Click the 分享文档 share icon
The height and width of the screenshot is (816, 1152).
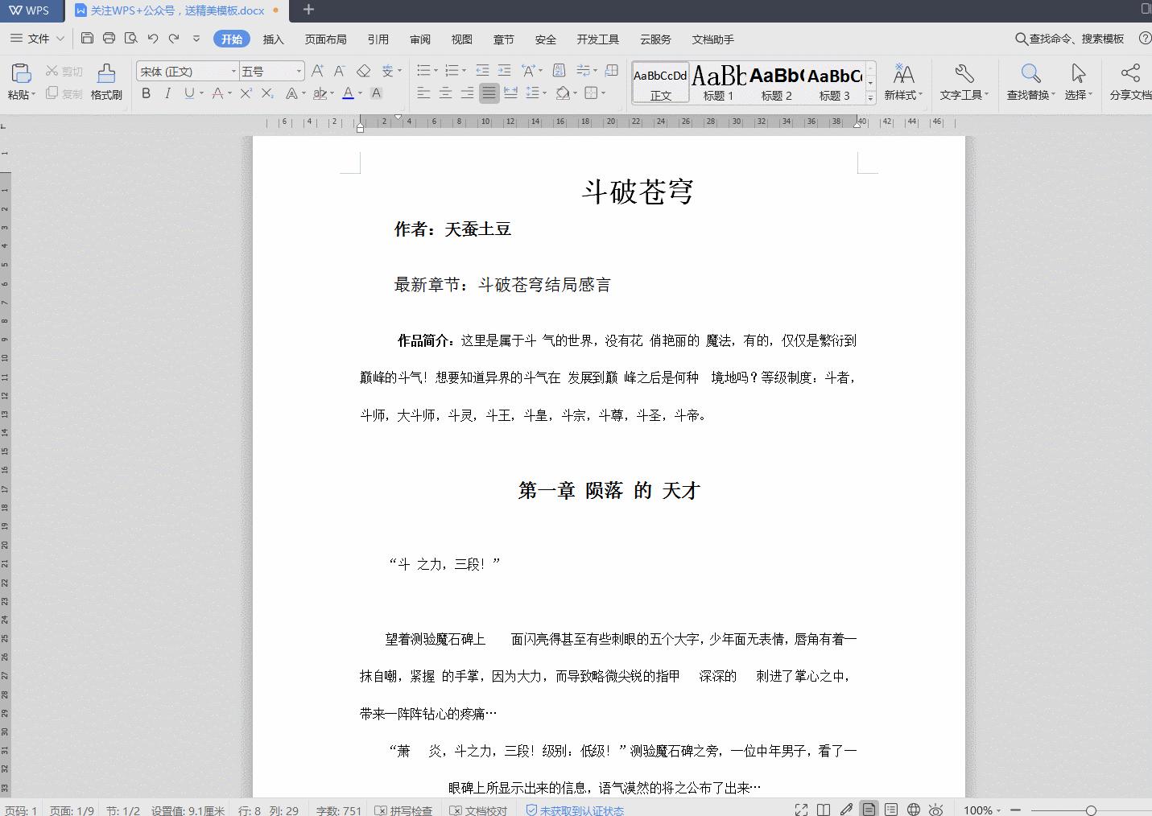[x=1131, y=80]
